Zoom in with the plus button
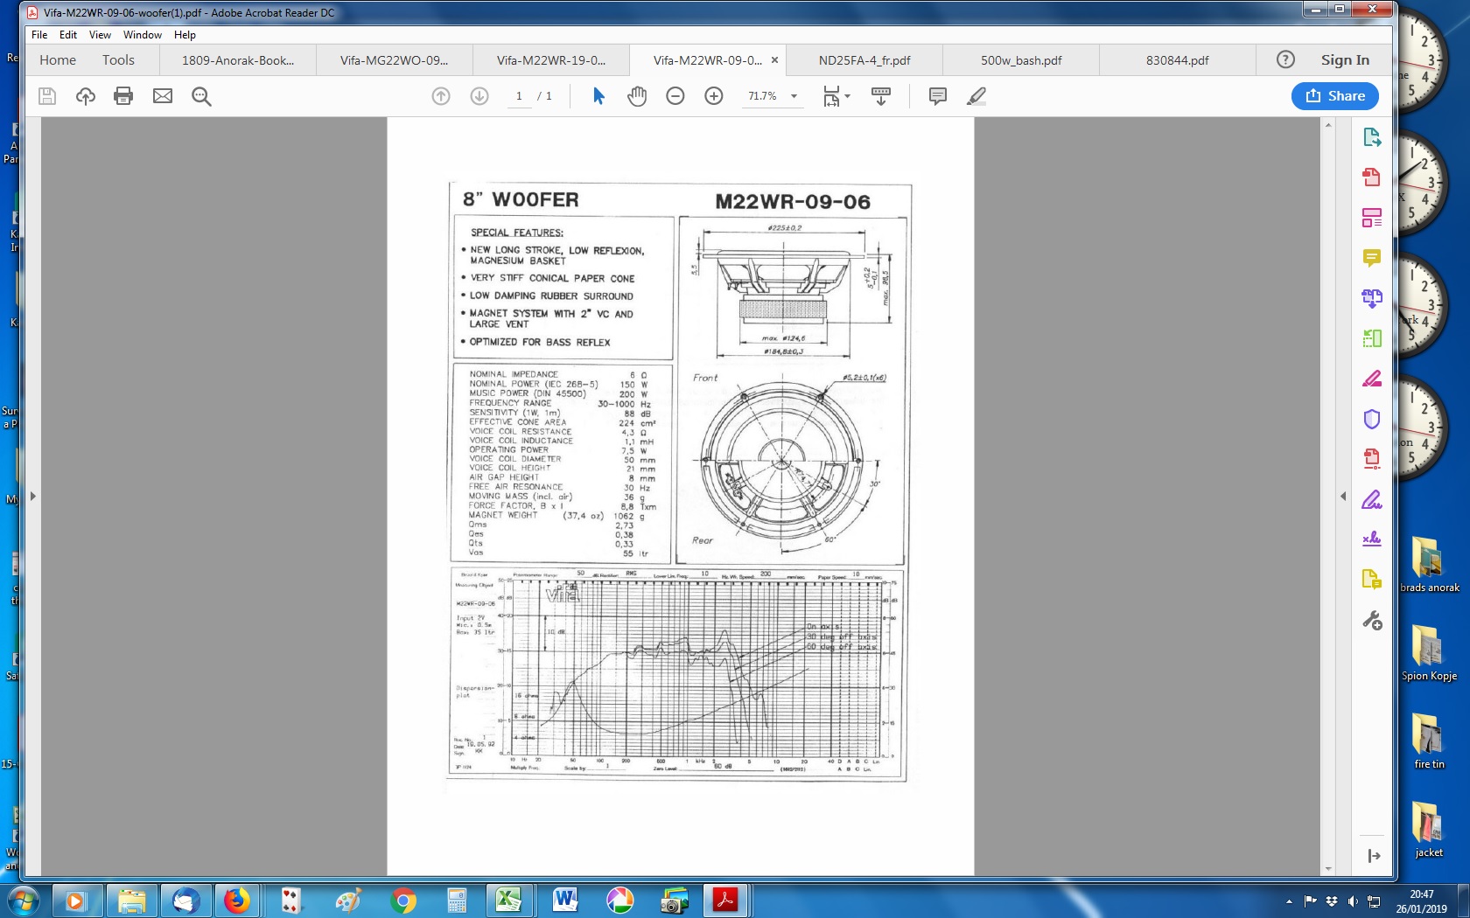 pos(714,96)
